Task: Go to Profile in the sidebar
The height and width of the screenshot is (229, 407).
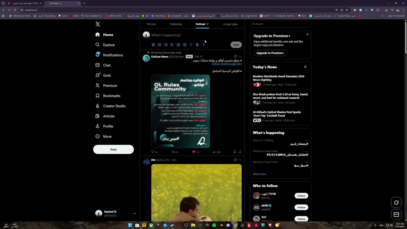Action: pos(104,126)
